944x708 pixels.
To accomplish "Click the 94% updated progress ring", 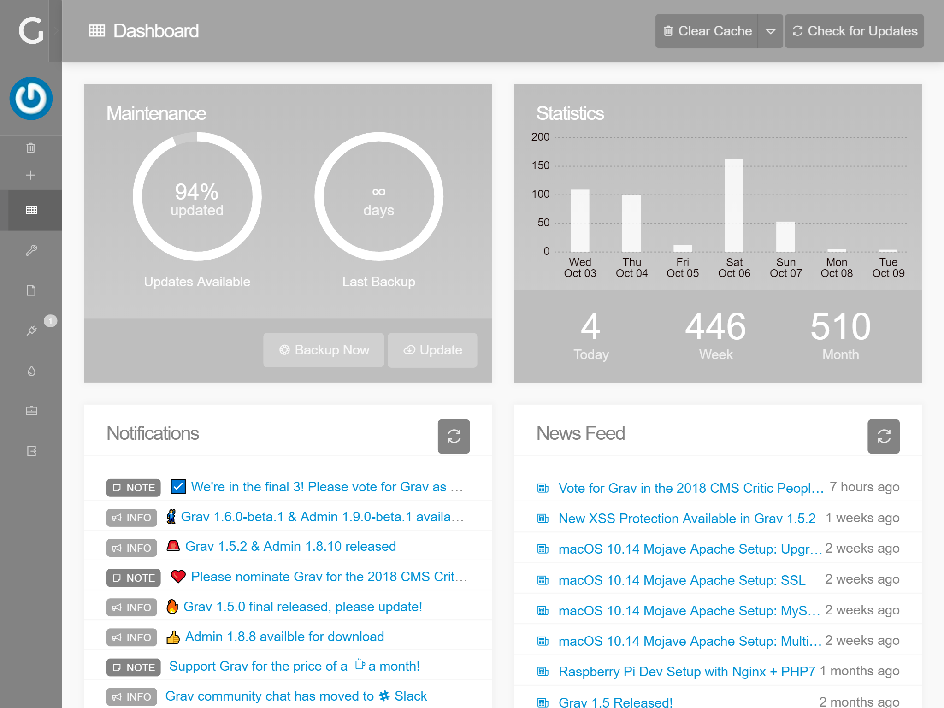I will tap(197, 197).
